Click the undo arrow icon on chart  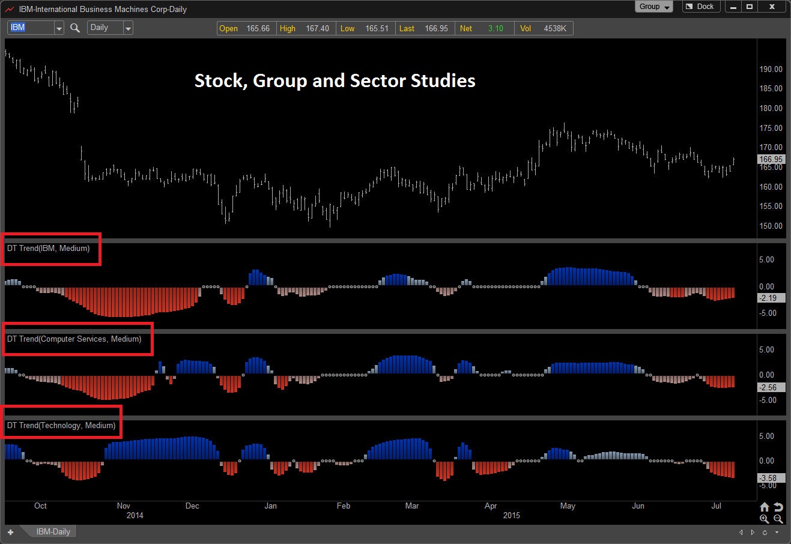coord(778,507)
